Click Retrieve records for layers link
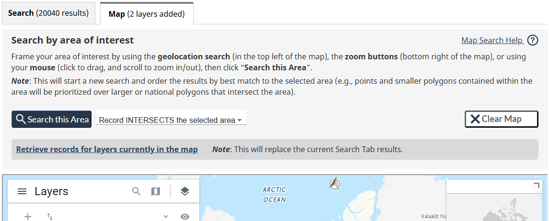 coord(107,149)
